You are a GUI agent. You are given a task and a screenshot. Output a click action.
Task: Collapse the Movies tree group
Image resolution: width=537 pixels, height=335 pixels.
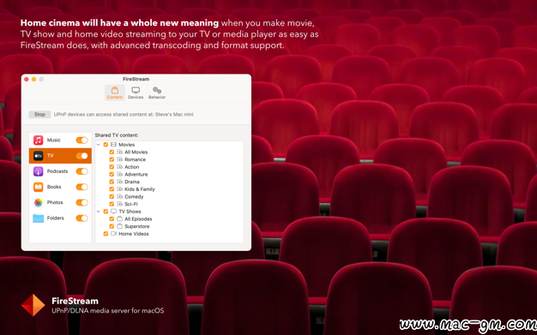[99, 145]
